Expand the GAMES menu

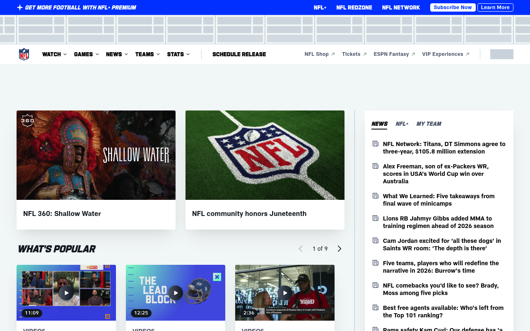[87, 54]
